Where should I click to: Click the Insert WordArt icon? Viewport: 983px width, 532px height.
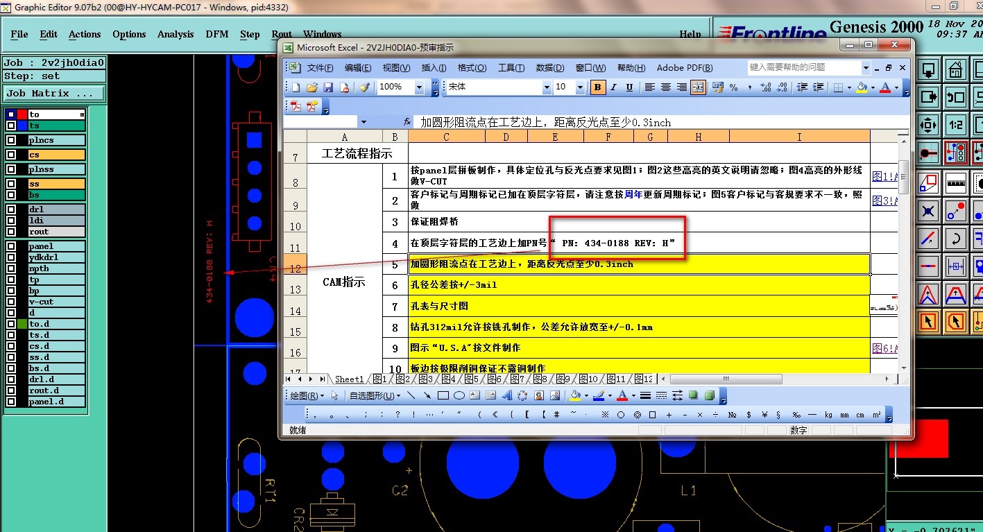(x=507, y=396)
